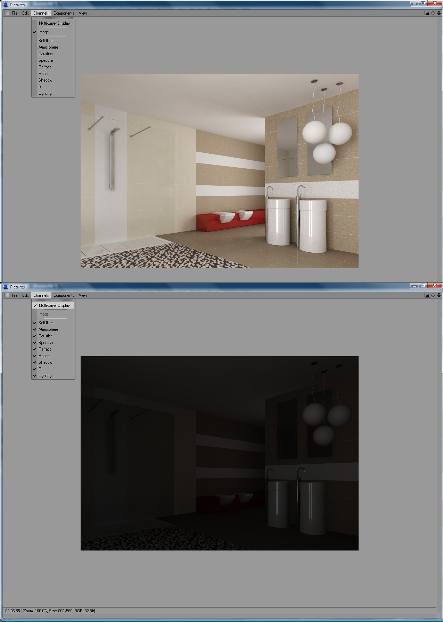Click the zoom arrows icon in the bottom window
Screen dimensions: 443x622
(x=439, y=295)
